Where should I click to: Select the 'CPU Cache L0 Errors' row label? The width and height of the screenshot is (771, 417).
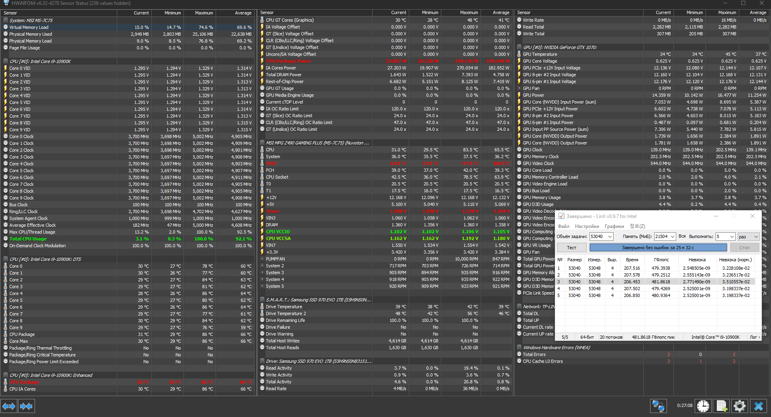point(543,361)
